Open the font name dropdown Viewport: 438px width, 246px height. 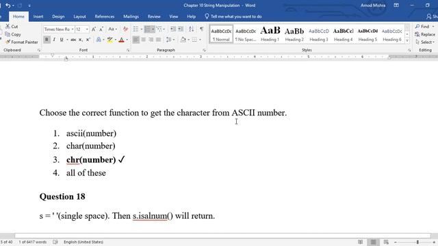(x=73, y=29)
